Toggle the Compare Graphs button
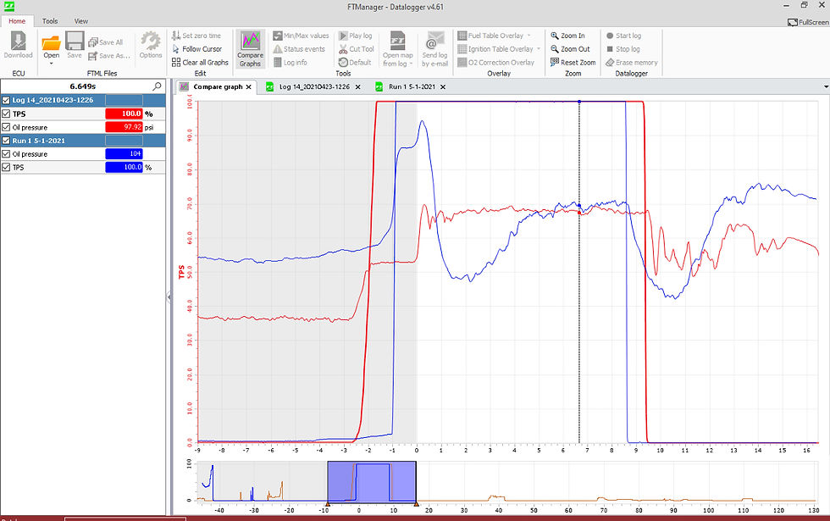Viewport: 830px width, 521px height. [x=250, y=49]
